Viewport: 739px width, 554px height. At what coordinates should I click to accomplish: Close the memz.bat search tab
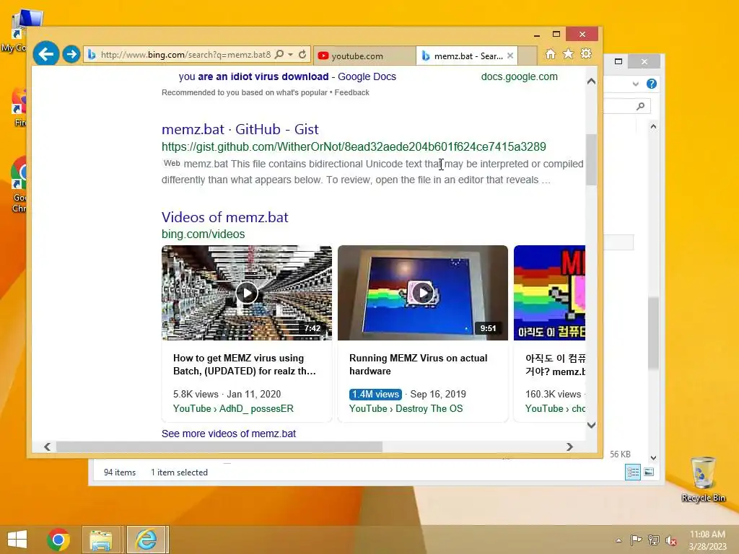click(510, 56)
